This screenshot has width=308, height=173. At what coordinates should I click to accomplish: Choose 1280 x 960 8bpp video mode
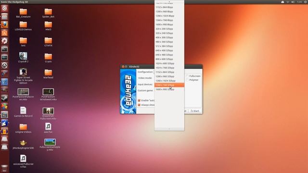pos(169,12)
